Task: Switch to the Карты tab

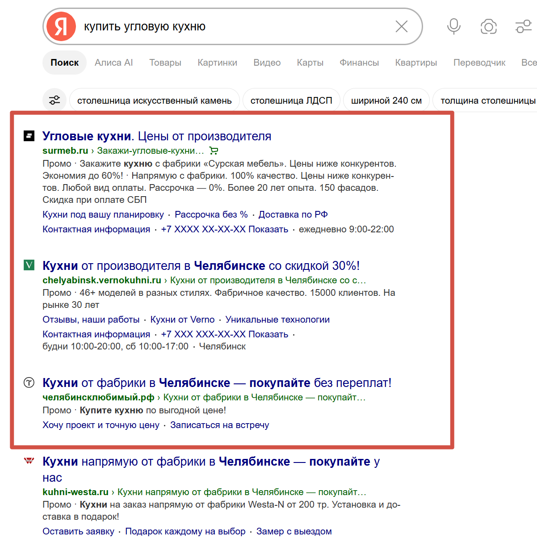Action: tap(310, 63)
